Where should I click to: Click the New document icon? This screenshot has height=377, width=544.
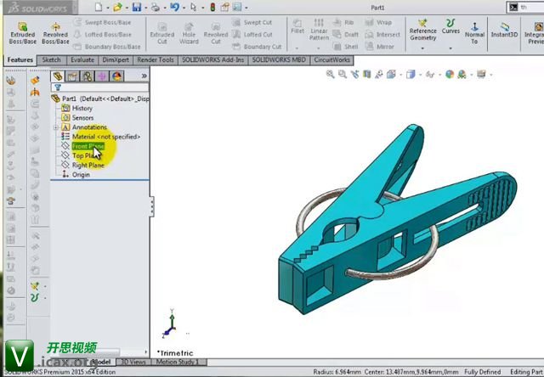(99, 7)
